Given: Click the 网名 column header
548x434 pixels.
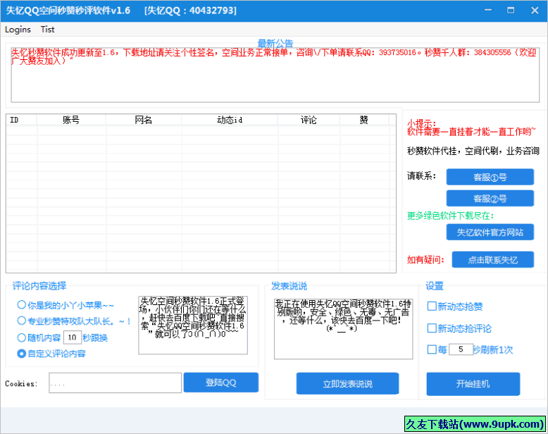Looking at the screenshot, I should tap(144, 120).
